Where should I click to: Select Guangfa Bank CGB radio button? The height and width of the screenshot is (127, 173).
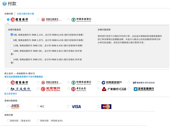coord(99,89)
